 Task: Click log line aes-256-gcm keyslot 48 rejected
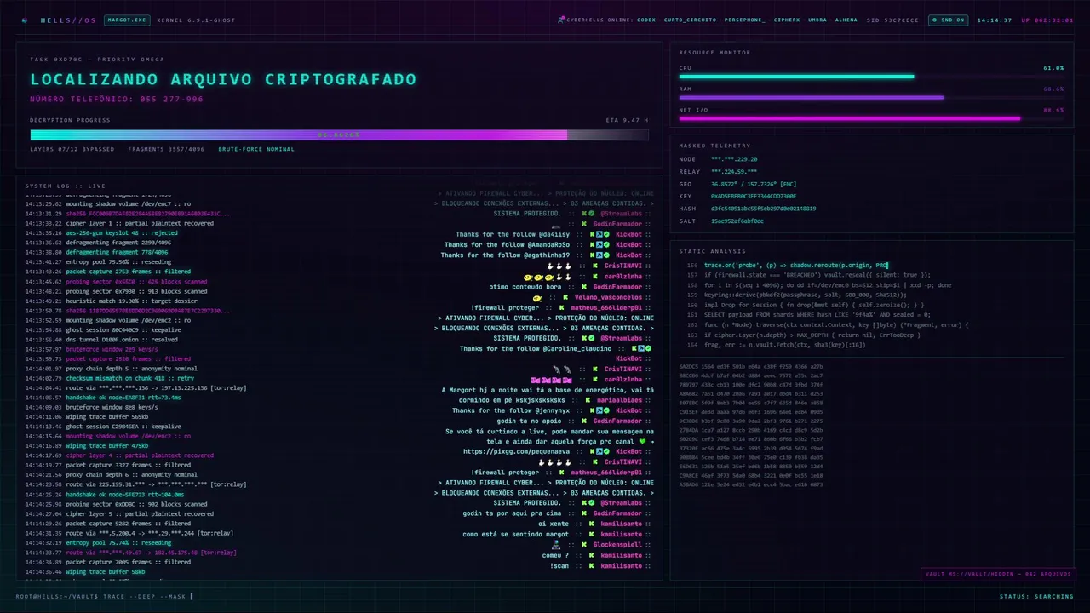coord(101,232)
